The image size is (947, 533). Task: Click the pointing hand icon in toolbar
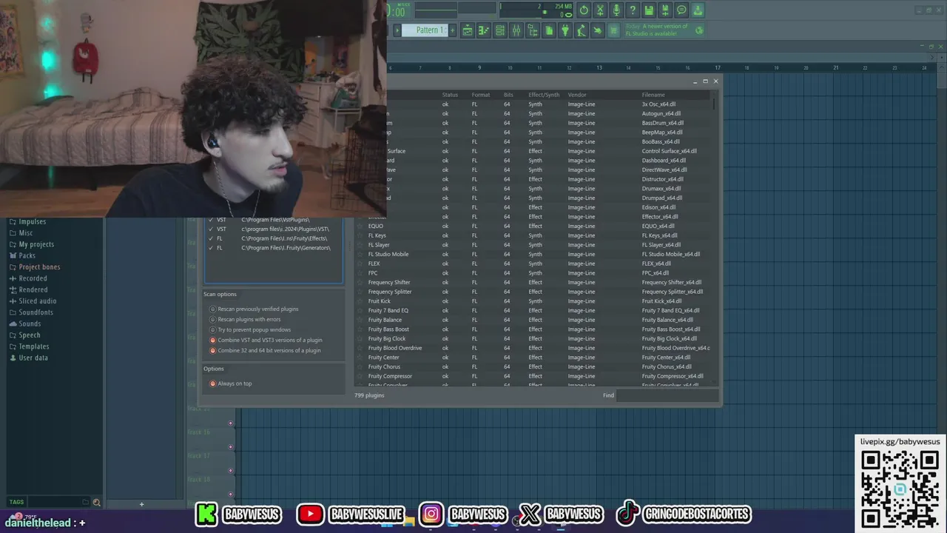coord(597,30)
